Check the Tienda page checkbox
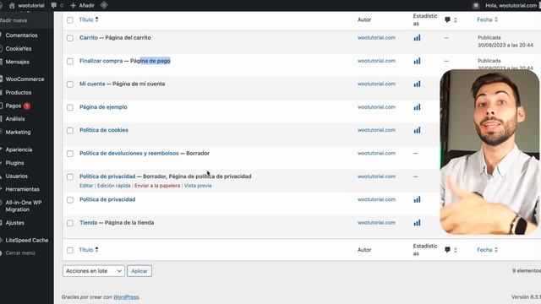541x304 pixels. coord(70,223)
